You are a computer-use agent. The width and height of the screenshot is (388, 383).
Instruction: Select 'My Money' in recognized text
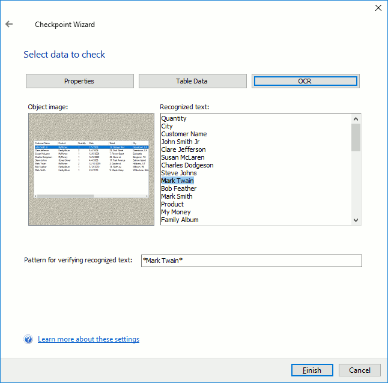(x=176, y=212)
